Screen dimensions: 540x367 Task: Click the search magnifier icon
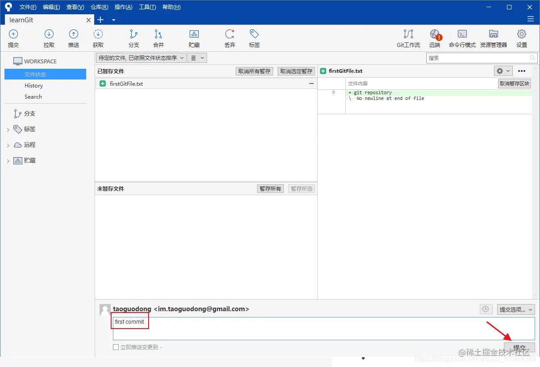(532, 58)
